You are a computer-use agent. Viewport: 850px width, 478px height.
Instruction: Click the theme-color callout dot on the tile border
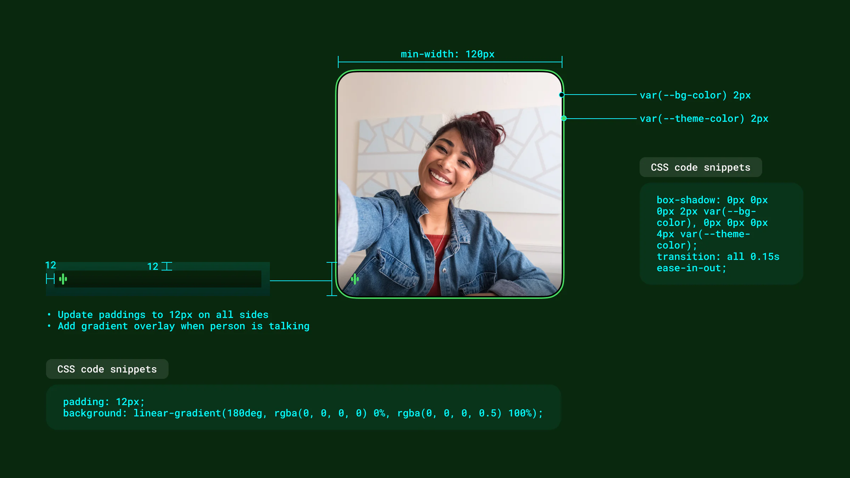tap(564, 118)
